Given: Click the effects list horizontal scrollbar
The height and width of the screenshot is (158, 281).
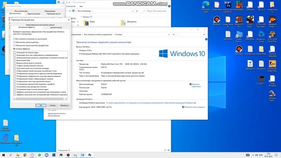Looking at the screenshot, I should (40, 99).
